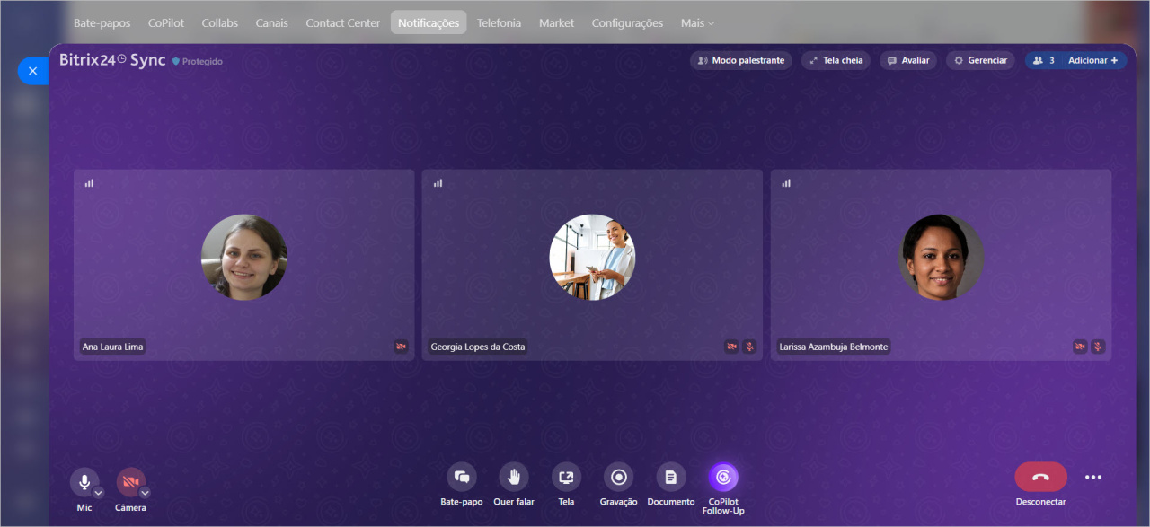Open Gerenciar settings
Viewport: 1150px width, 527px height.
pyautogui.click(x=980, y=60)
